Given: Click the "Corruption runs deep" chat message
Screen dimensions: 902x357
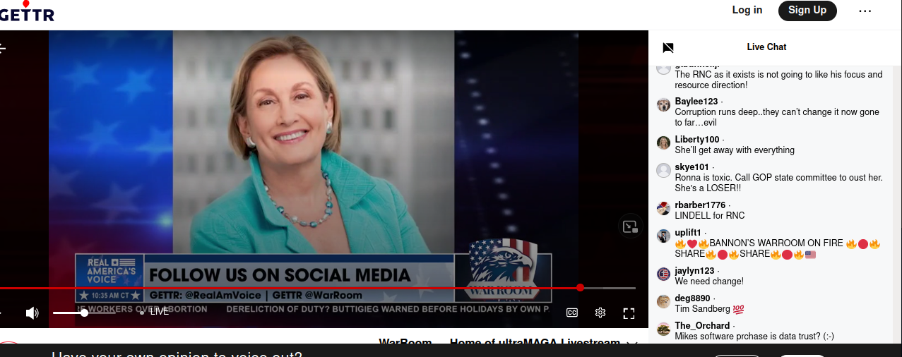Looking at the screenshot, I should [x=777, y=118].
